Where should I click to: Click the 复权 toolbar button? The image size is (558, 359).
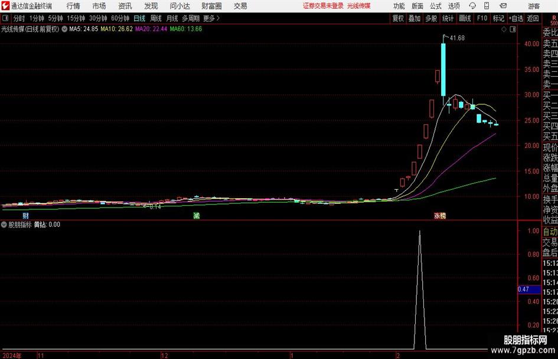398,18
